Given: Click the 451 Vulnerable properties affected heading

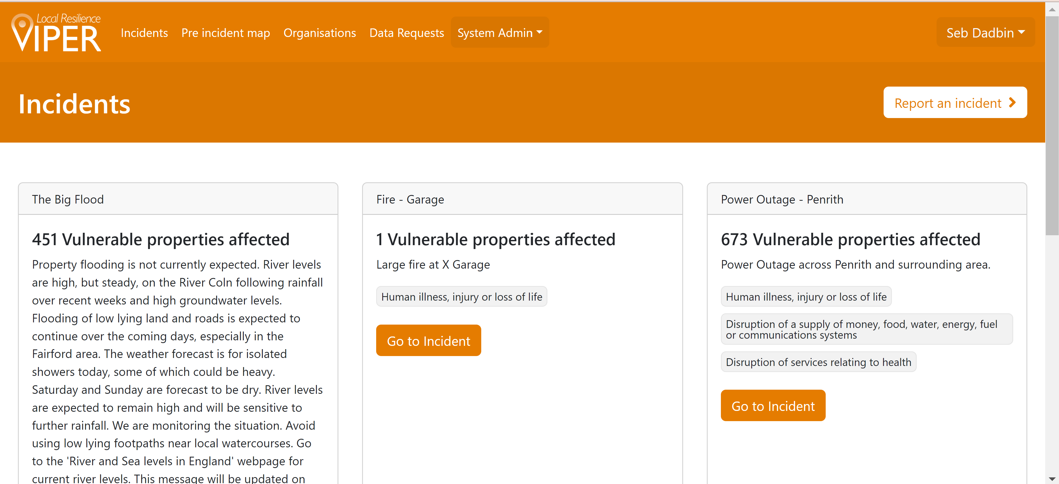Looking at the screenshot, I should click(x=161, y=239).
